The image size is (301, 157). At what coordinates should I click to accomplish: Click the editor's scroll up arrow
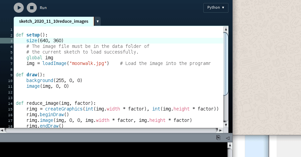coord(226,30)
